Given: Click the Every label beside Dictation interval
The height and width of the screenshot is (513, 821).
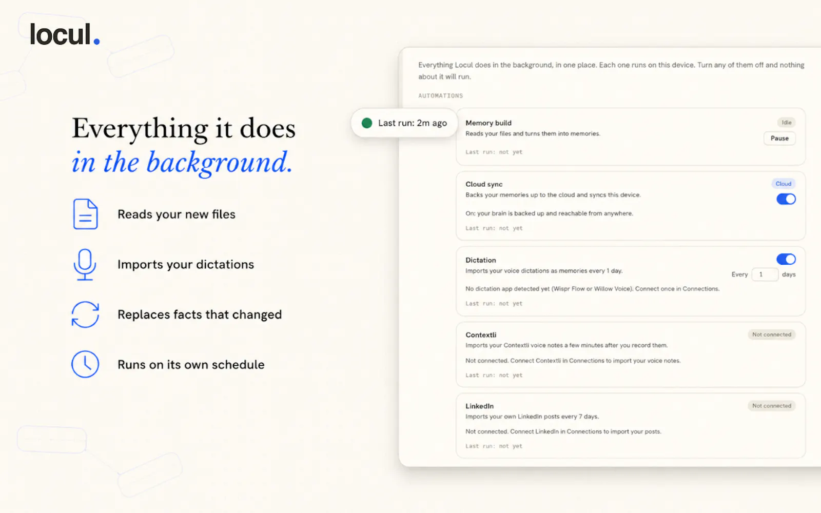Looking at the screenshot, I should (x=739, y=274).
